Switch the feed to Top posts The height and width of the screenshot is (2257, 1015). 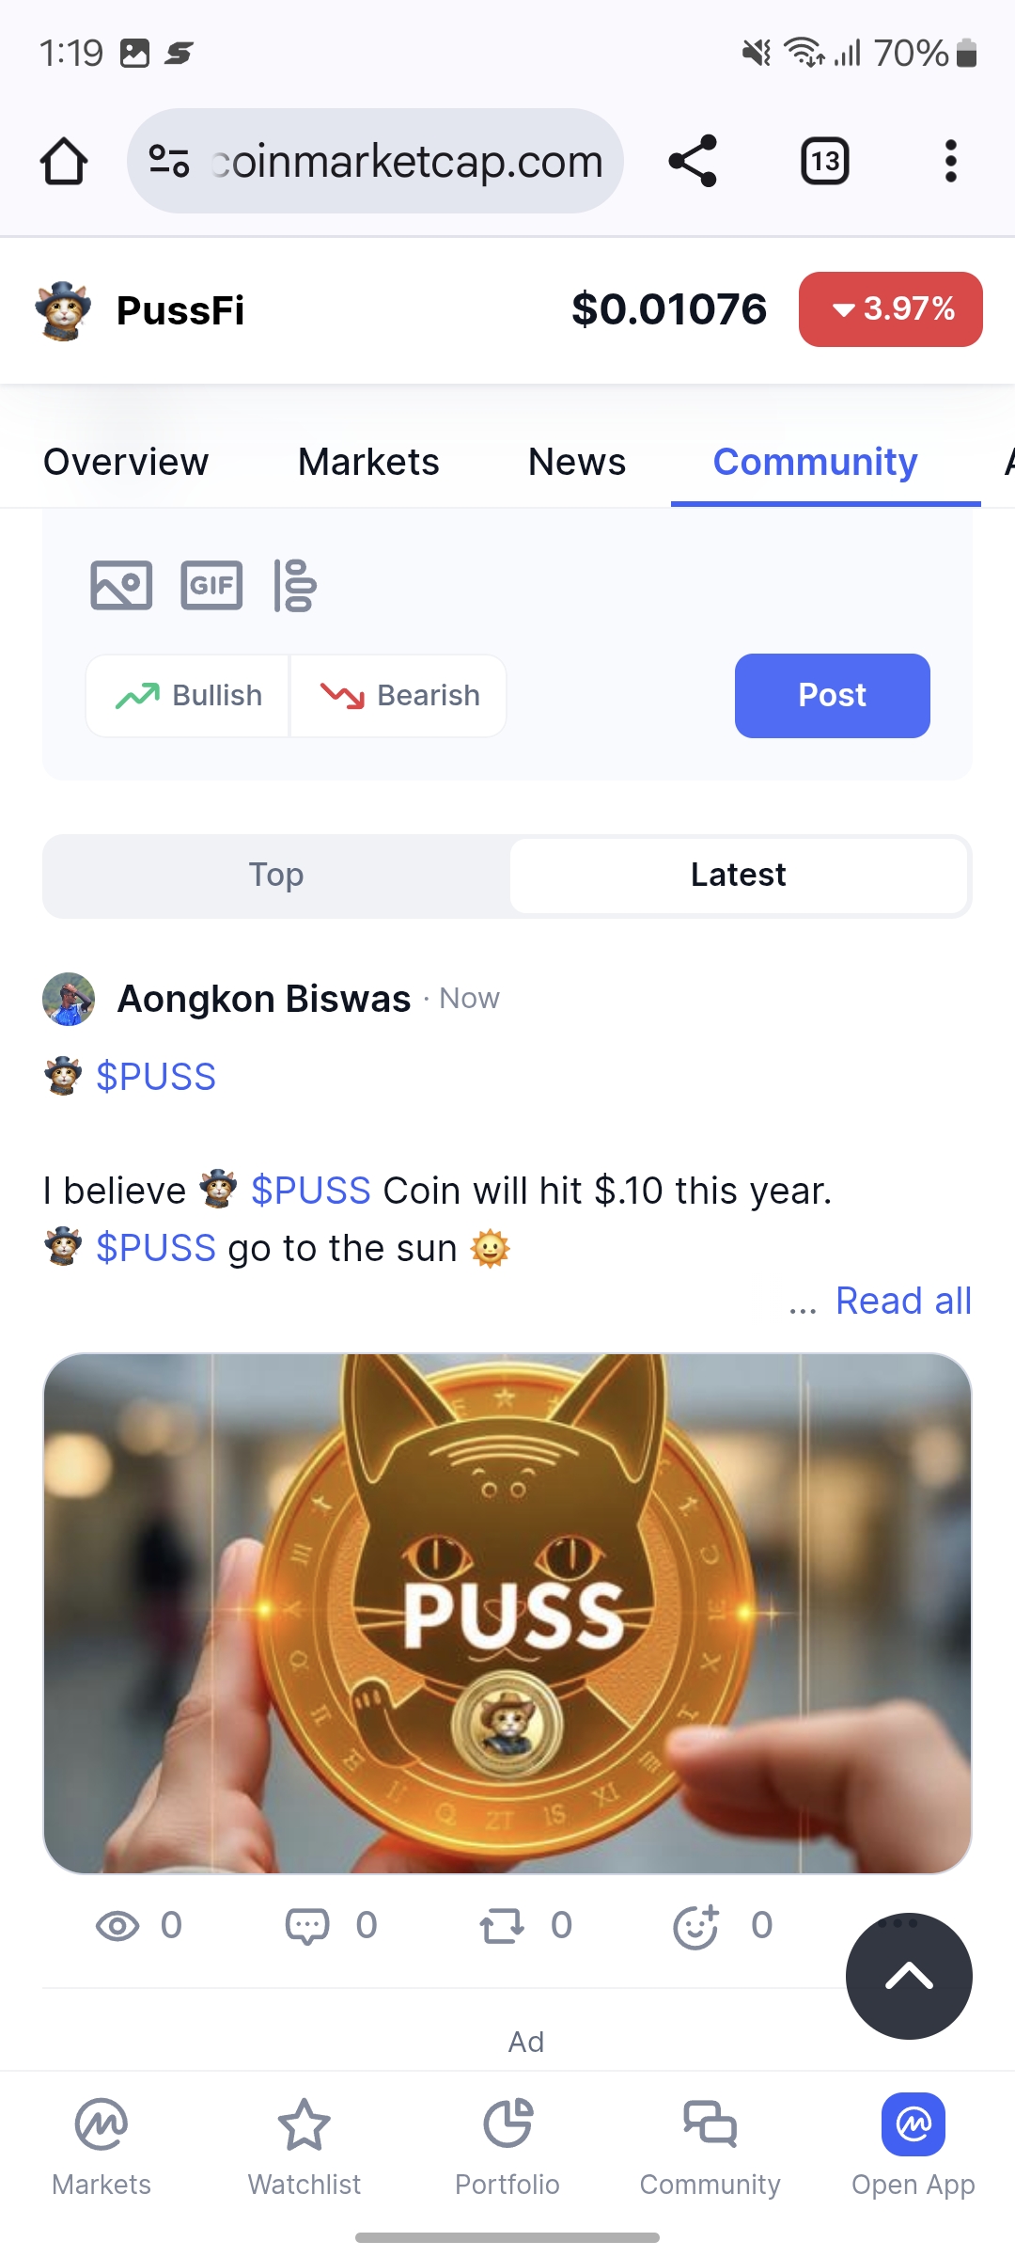point(276,876)
